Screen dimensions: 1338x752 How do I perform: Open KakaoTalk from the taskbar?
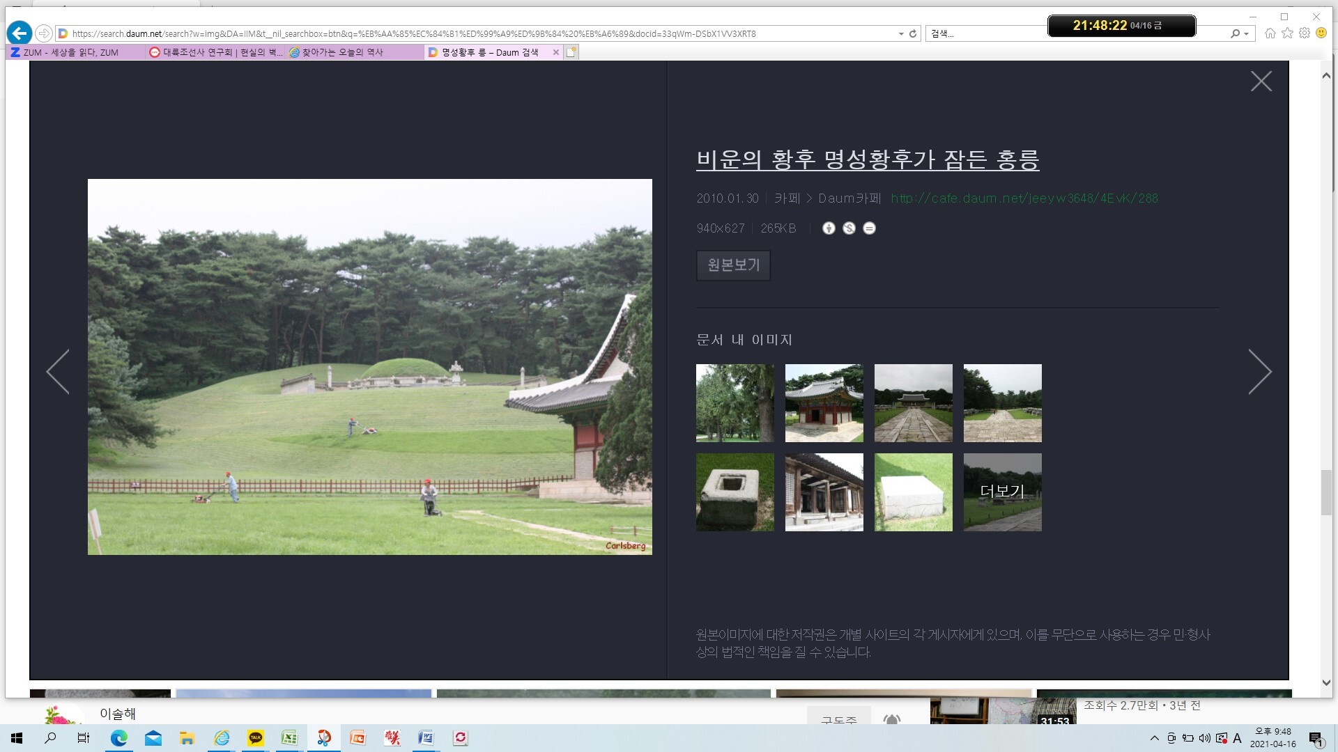[x=256, y=738]
